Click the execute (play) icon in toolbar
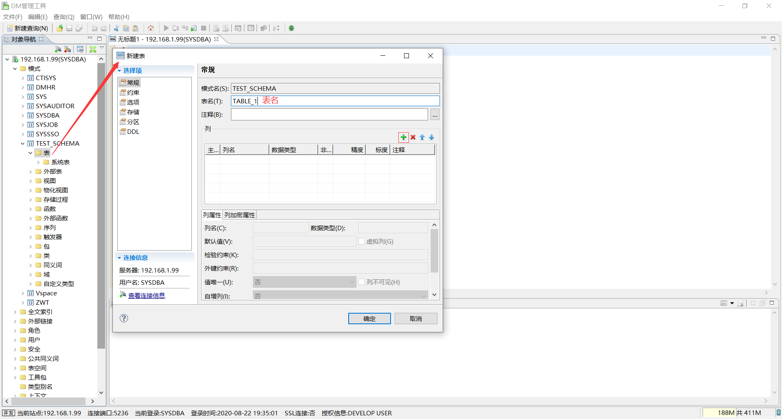Image resolution: width=782 pixels, height=419 pixels. (x=166, y=28)
